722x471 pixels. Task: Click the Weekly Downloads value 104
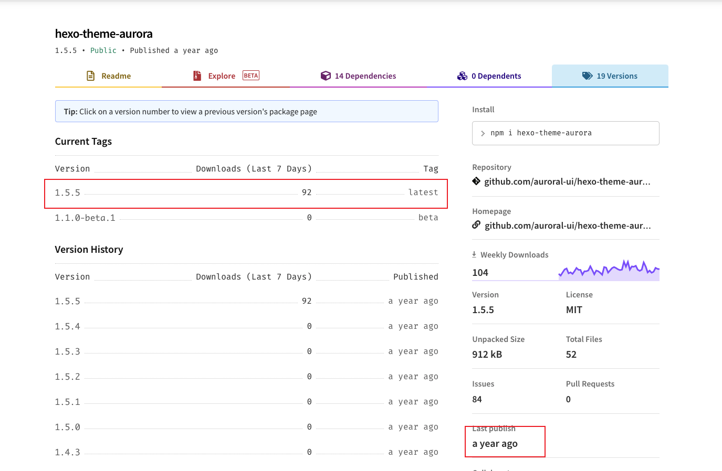click(x=480, y=273)
